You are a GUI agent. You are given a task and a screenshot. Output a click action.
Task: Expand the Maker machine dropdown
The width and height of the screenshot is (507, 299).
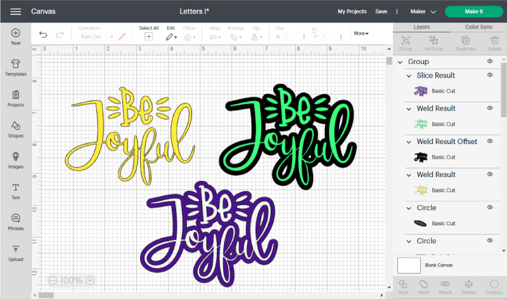(x=423, y=11)
